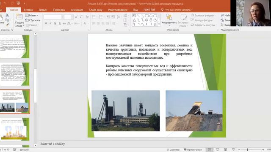
Task: Click the increase indent icon
Action: pyautogui.click(x=113, y=17)
